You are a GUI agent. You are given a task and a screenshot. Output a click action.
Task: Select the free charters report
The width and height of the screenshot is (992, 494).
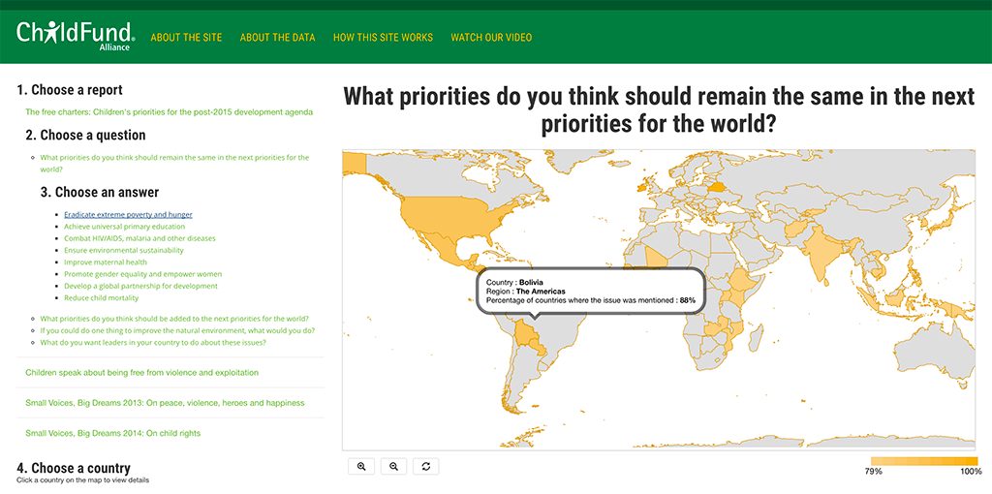pyautogui.click(x=169, y=112)
